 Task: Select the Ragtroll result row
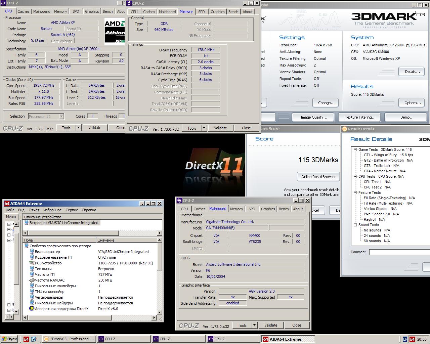pyautogui.click(x=374, y=220)
